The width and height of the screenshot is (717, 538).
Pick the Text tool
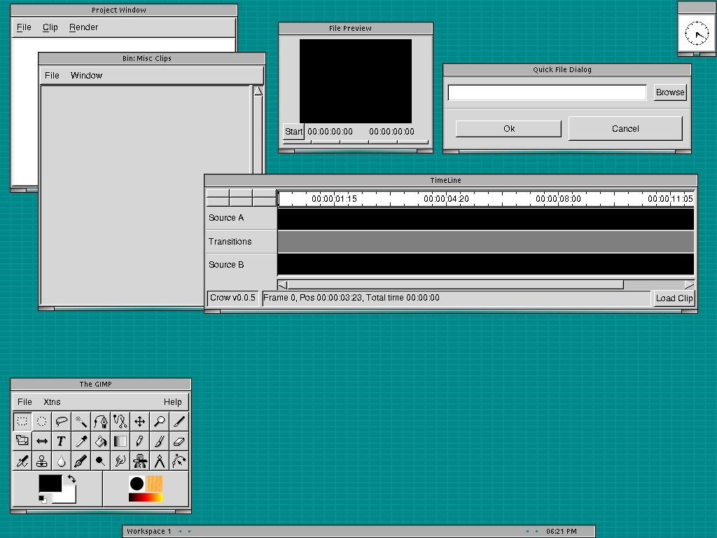point(62,441)
